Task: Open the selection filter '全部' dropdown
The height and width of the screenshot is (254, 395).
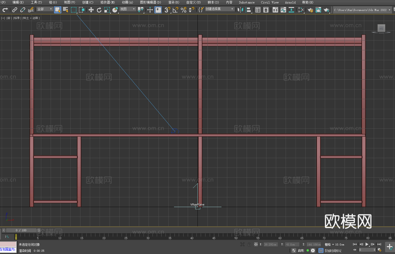Action: click(45, 9)
